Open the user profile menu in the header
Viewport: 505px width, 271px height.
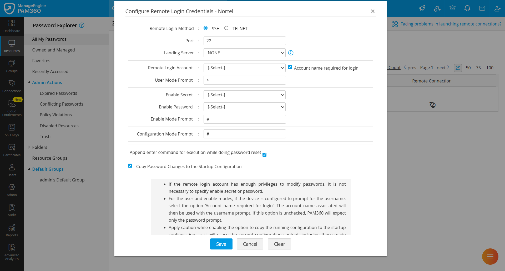497,8
